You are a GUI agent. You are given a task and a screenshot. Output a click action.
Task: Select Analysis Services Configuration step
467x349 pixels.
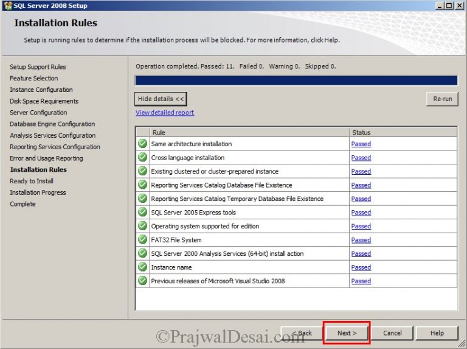point(53,135)
